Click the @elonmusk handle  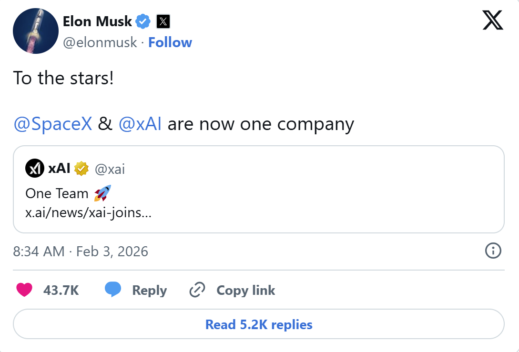100,42
